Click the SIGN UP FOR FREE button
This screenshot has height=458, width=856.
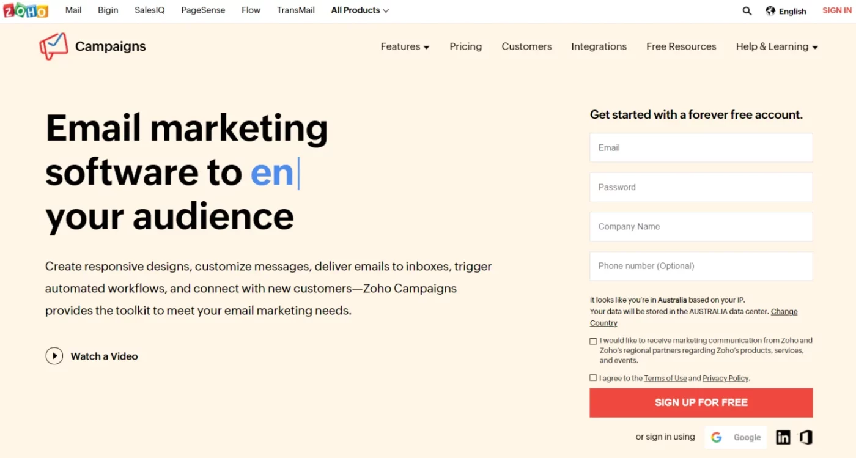point(701,402)
